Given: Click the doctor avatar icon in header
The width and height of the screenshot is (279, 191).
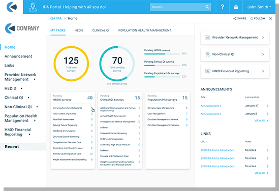Looking at the screenshot, I should click(33, 7).
